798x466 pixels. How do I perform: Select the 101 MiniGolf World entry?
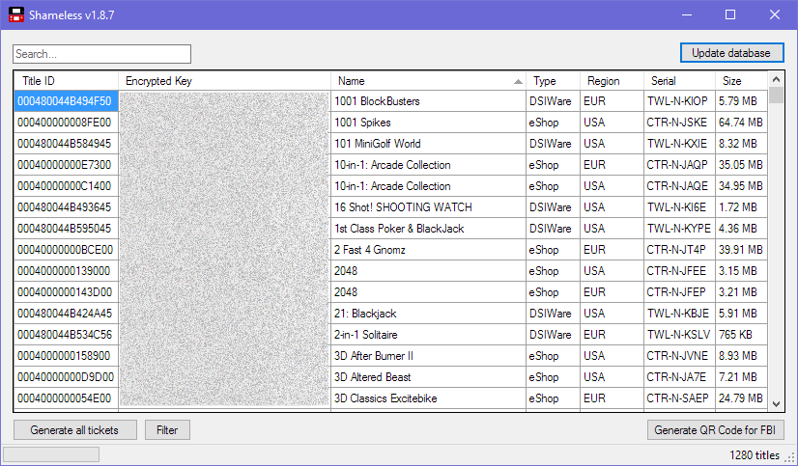click(429, 144)
